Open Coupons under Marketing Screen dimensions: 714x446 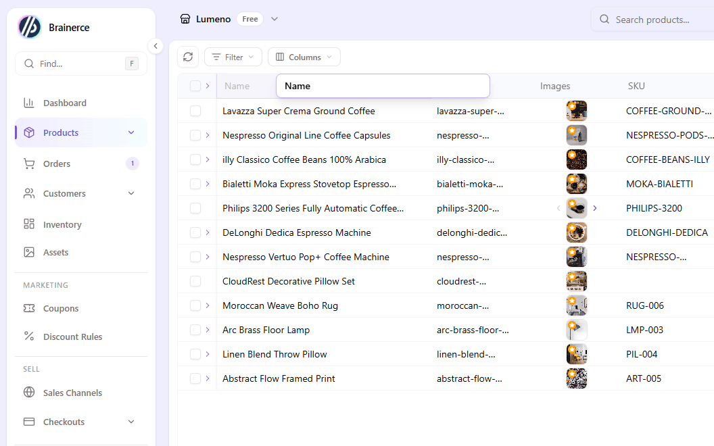coord(81,308)
